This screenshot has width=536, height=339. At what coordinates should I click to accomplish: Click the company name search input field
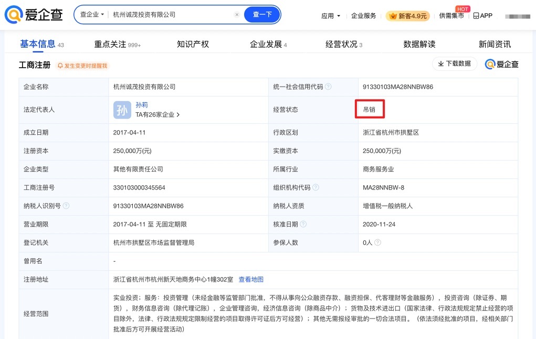(171, 15)
